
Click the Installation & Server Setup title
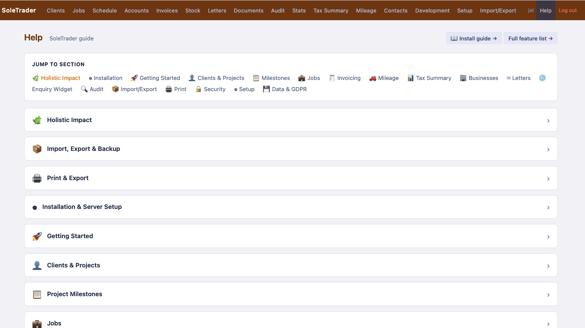pyautogui.click(x=82, y=207)
